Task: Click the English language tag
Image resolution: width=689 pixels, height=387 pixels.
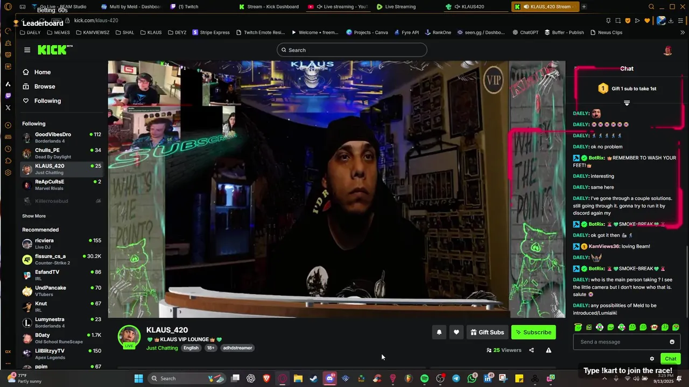Action: click(x=191, y=348)
